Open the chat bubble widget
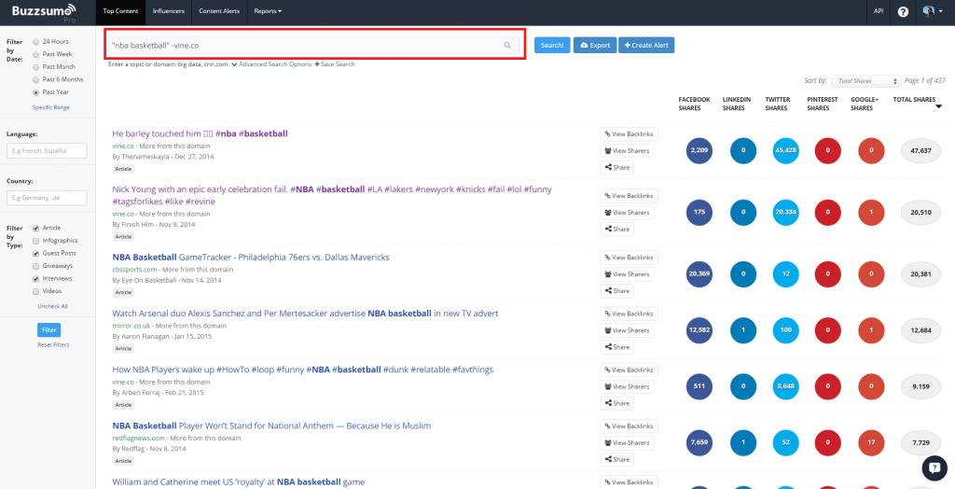This screenshot has width=955, height=489. (934, 468)
